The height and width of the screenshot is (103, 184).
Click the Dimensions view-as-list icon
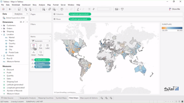coord(21,22)
